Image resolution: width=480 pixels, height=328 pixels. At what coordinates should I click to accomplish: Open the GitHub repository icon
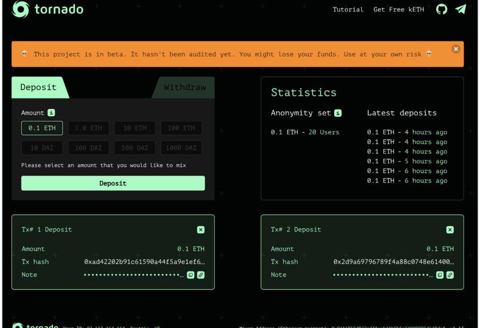coord(441,9)
